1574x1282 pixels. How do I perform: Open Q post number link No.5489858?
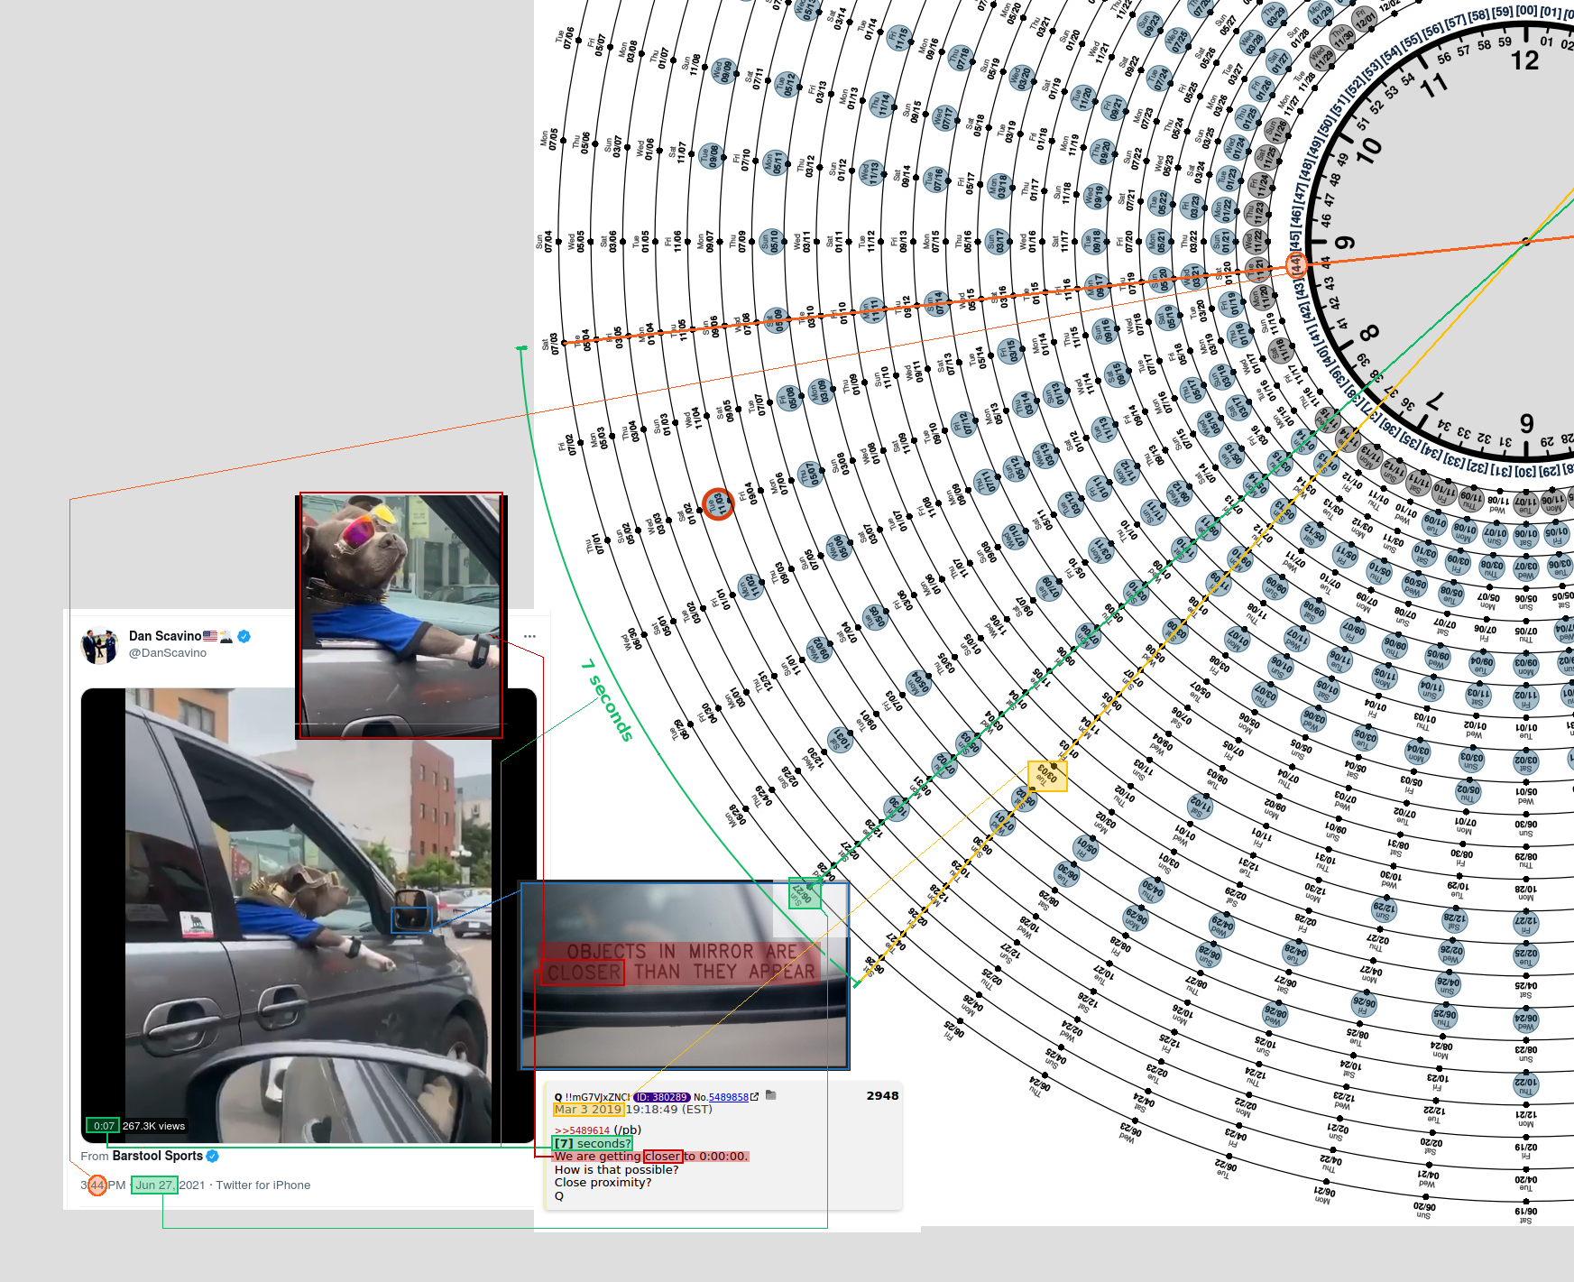click(728, 1097)
